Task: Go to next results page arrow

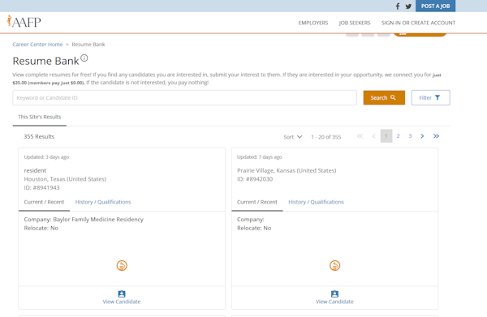Action: tap(422, 136)
